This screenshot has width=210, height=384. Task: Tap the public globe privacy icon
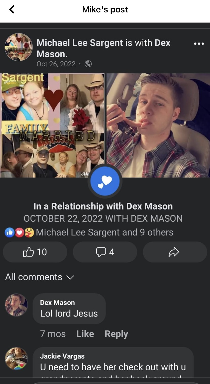point(88,64)
